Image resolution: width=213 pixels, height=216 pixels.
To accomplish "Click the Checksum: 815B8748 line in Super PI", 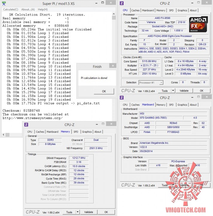I will [x=21, y=111].
